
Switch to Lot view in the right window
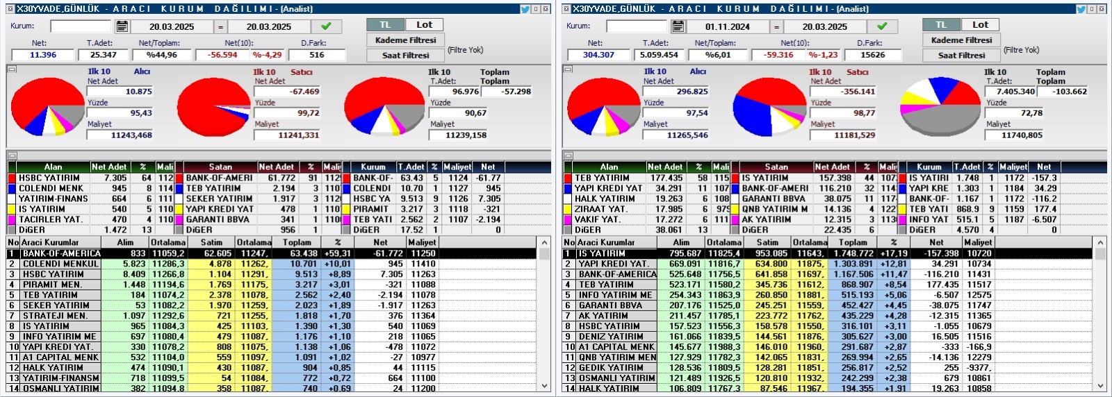(980, 25)
